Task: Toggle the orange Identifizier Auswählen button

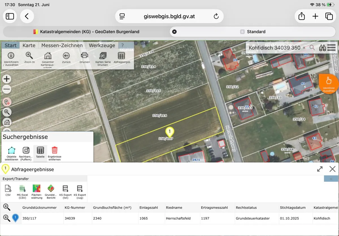Action: point(329,83)
